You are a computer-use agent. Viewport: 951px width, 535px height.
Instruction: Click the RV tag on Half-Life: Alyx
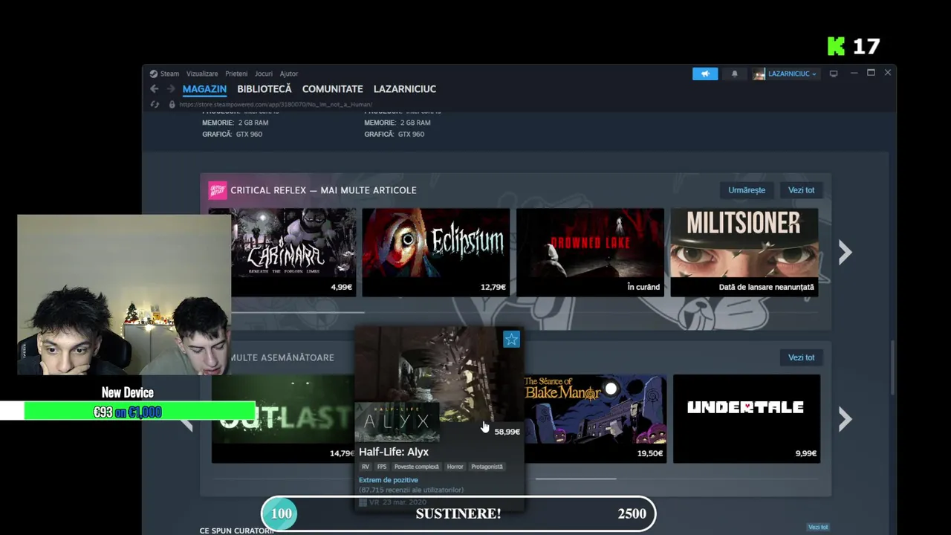[366, 467]
